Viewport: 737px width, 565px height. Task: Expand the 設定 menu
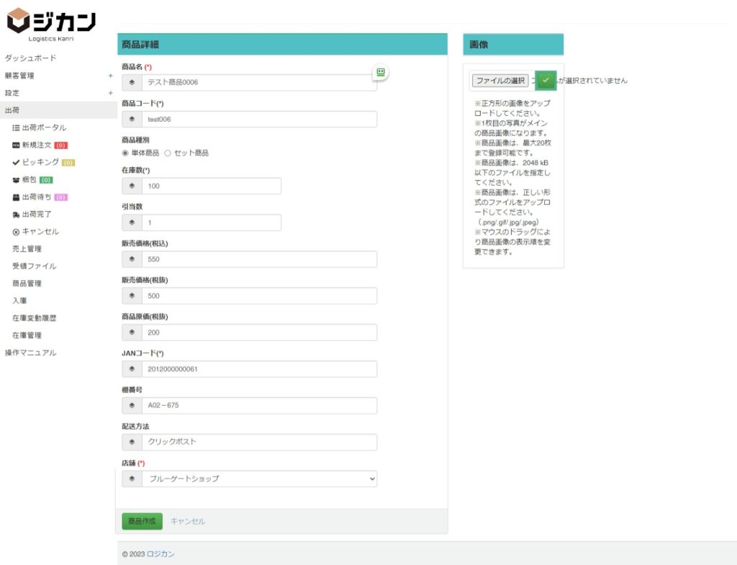point(110,93)
